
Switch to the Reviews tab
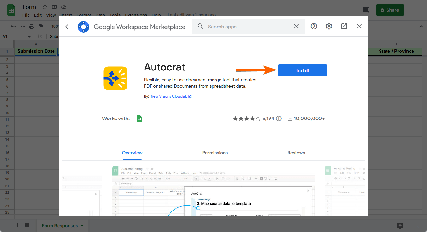click(296, 153)
